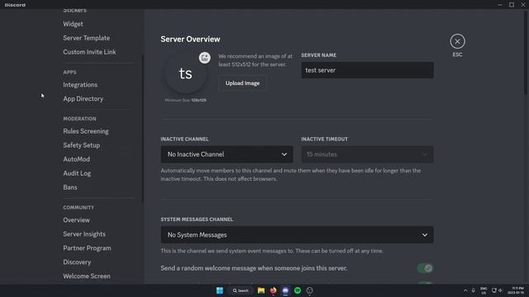
Task: Open Welcome Screen settings
Action: tap(86, 276)
